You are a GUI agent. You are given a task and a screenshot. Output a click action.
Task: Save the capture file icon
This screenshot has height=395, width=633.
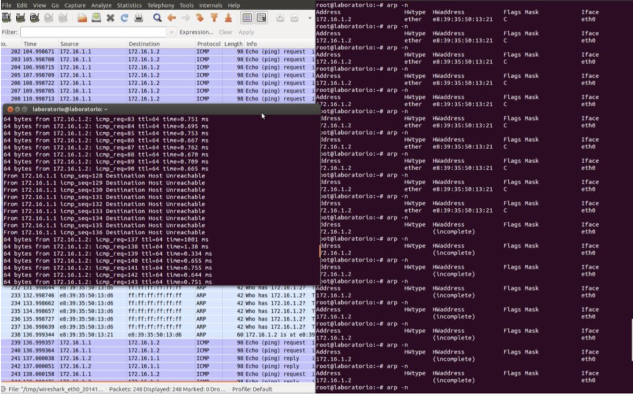pyautogui.click(x=96, y=18)
